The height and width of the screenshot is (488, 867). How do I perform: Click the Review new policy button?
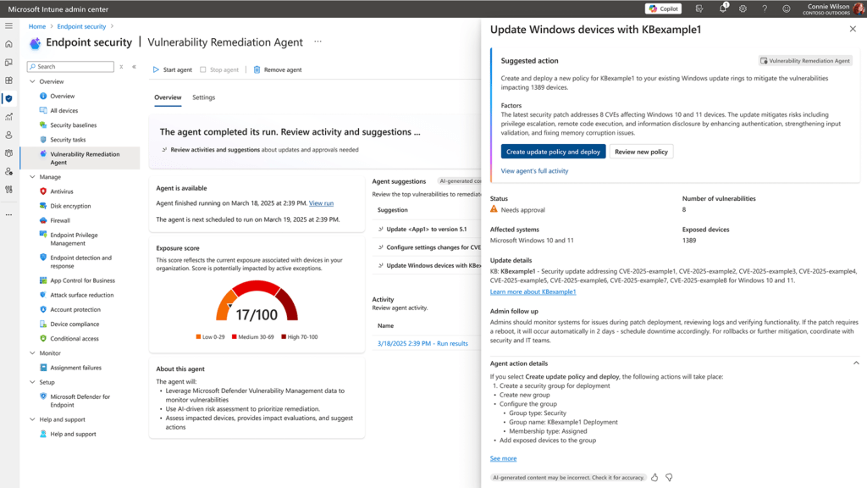(641, 152)
